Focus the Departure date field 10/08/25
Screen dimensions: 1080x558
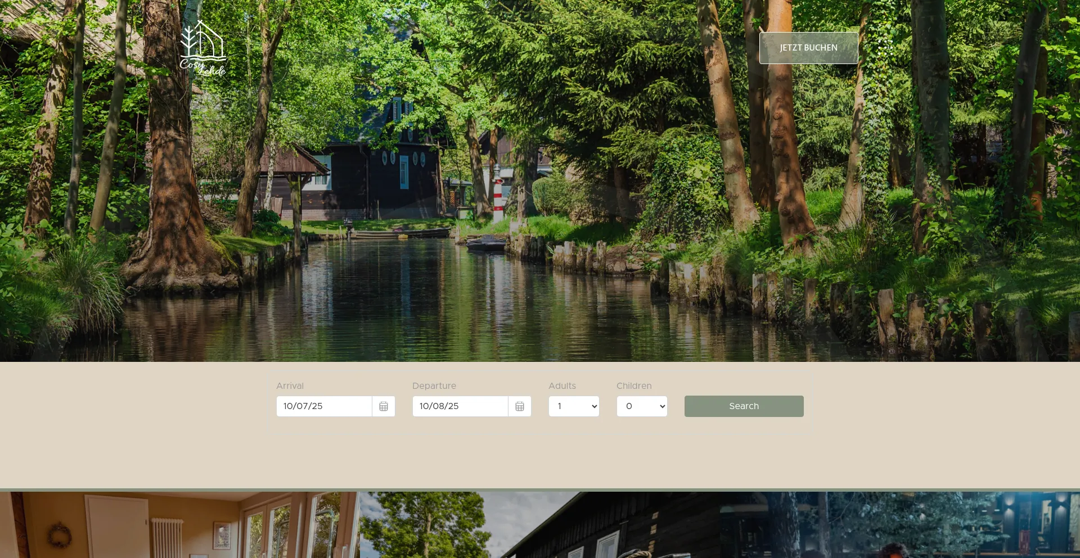coord(460,406)
